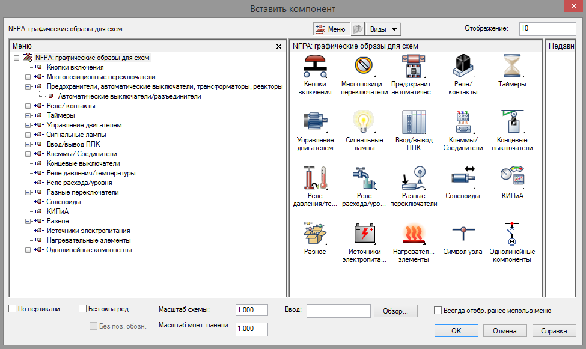Select Реле давления/температуры in the tree
Screen dimensions: 586x349
click(x=91, y=173)
